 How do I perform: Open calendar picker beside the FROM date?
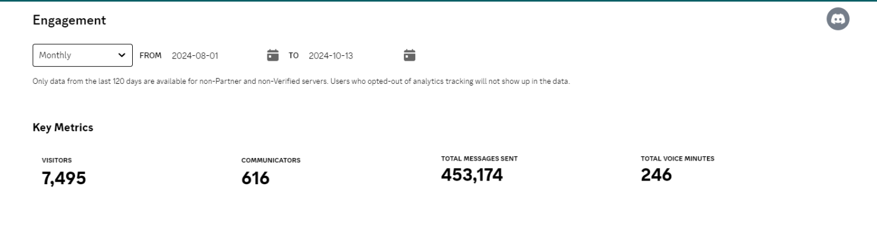point(273,55)
